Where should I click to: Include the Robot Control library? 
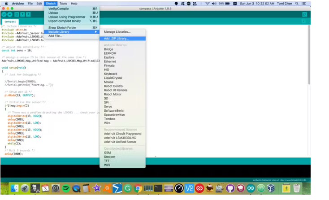point(122,86)
